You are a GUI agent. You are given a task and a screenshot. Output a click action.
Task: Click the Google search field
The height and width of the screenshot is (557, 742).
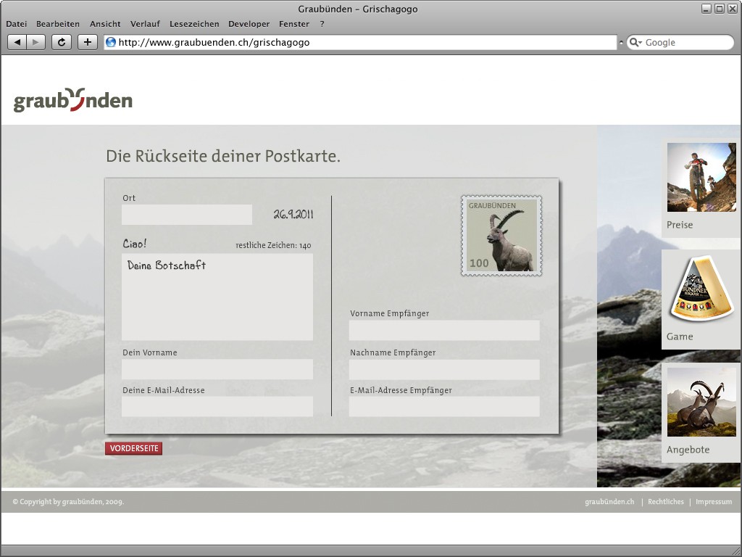tap(680, 42)
